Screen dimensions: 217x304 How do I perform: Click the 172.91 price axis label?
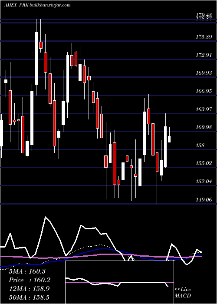pyautogui.click(x=204, y=55)
